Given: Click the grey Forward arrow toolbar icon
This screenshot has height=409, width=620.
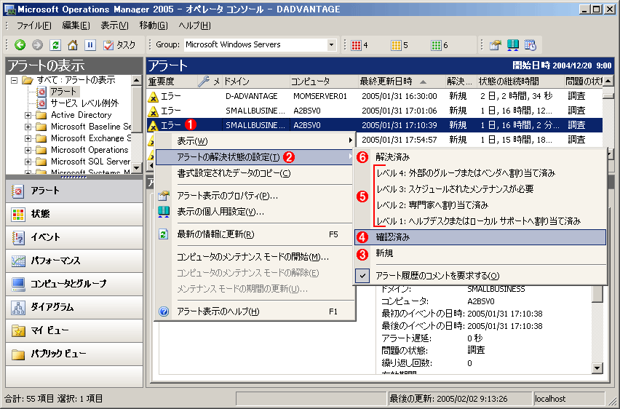Looking at the screenshot, I should (37, 44).
